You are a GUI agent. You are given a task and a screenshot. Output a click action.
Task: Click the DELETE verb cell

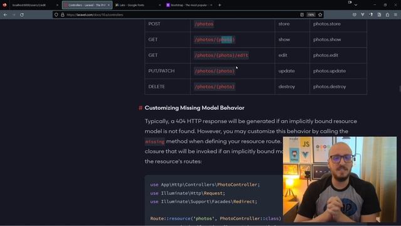pos(157,87)
